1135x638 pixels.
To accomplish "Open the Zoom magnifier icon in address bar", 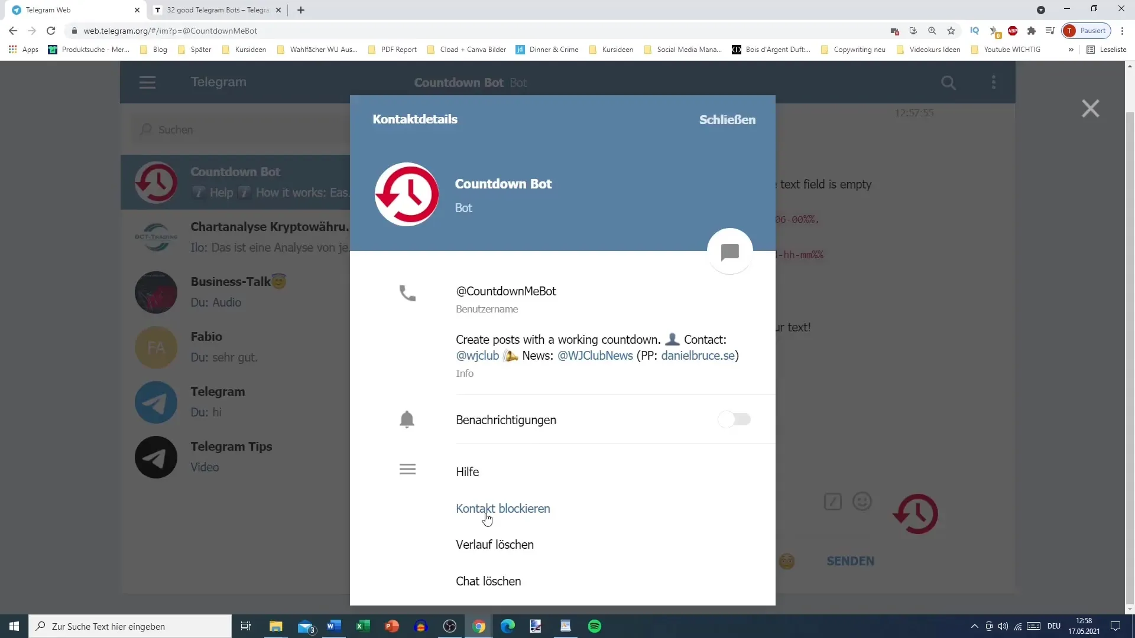I will (932, 31).
